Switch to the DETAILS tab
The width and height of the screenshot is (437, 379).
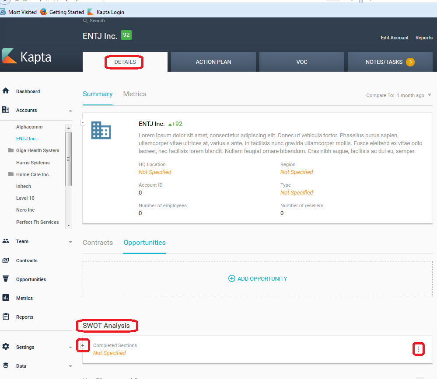[x=125, y=62]
